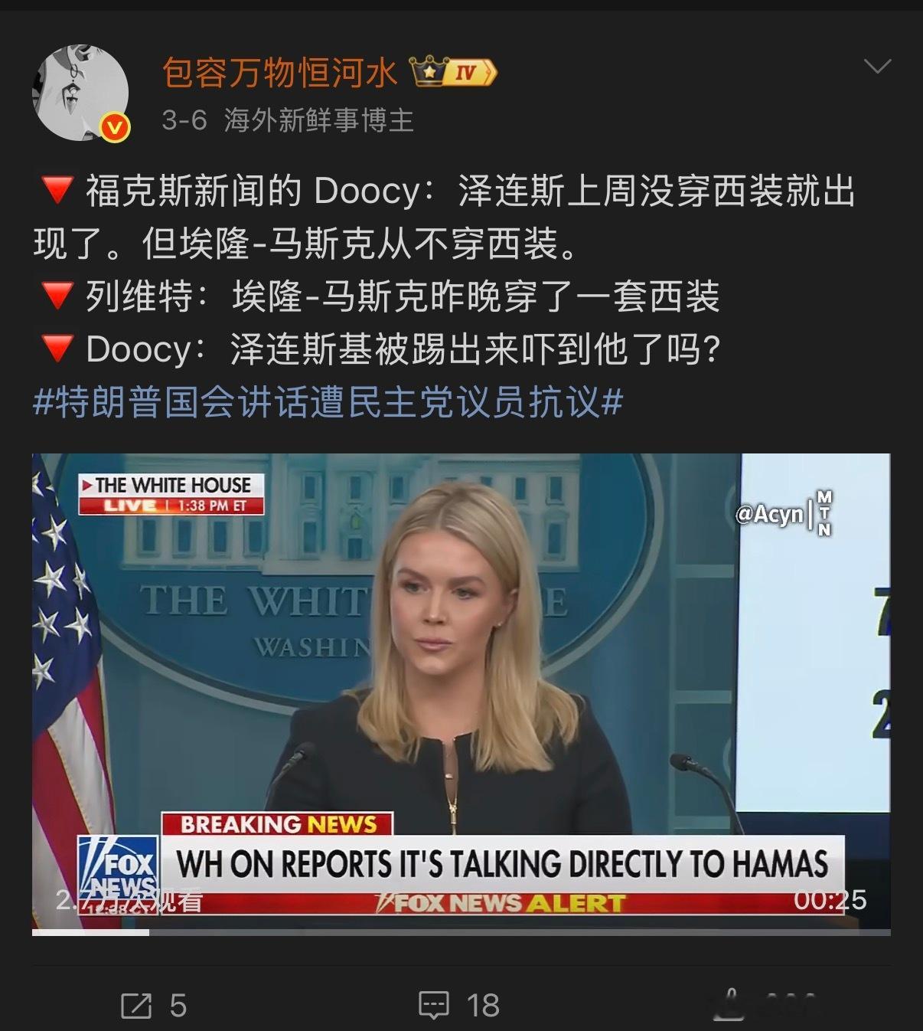Screen dimensions: 923x1031
Task: Tap the repost count 5
Action: [178, 1005]
